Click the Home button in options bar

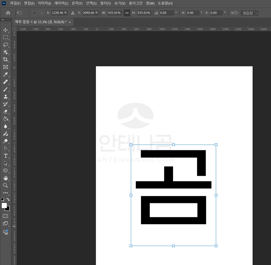point(8,13)
